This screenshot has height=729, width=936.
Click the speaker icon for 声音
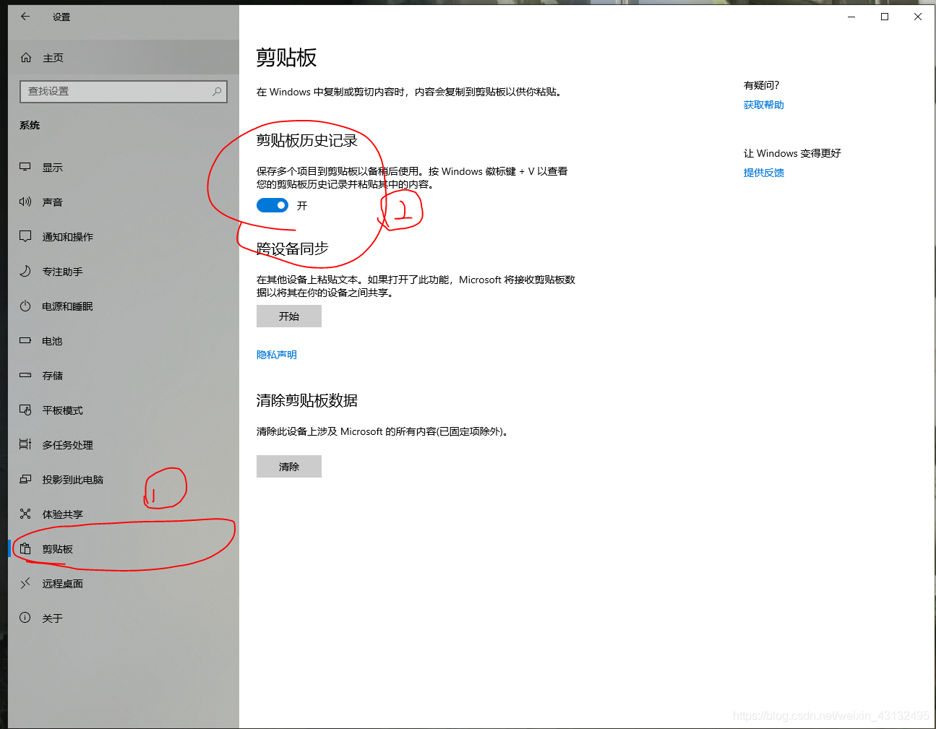(x=25, y=202)
